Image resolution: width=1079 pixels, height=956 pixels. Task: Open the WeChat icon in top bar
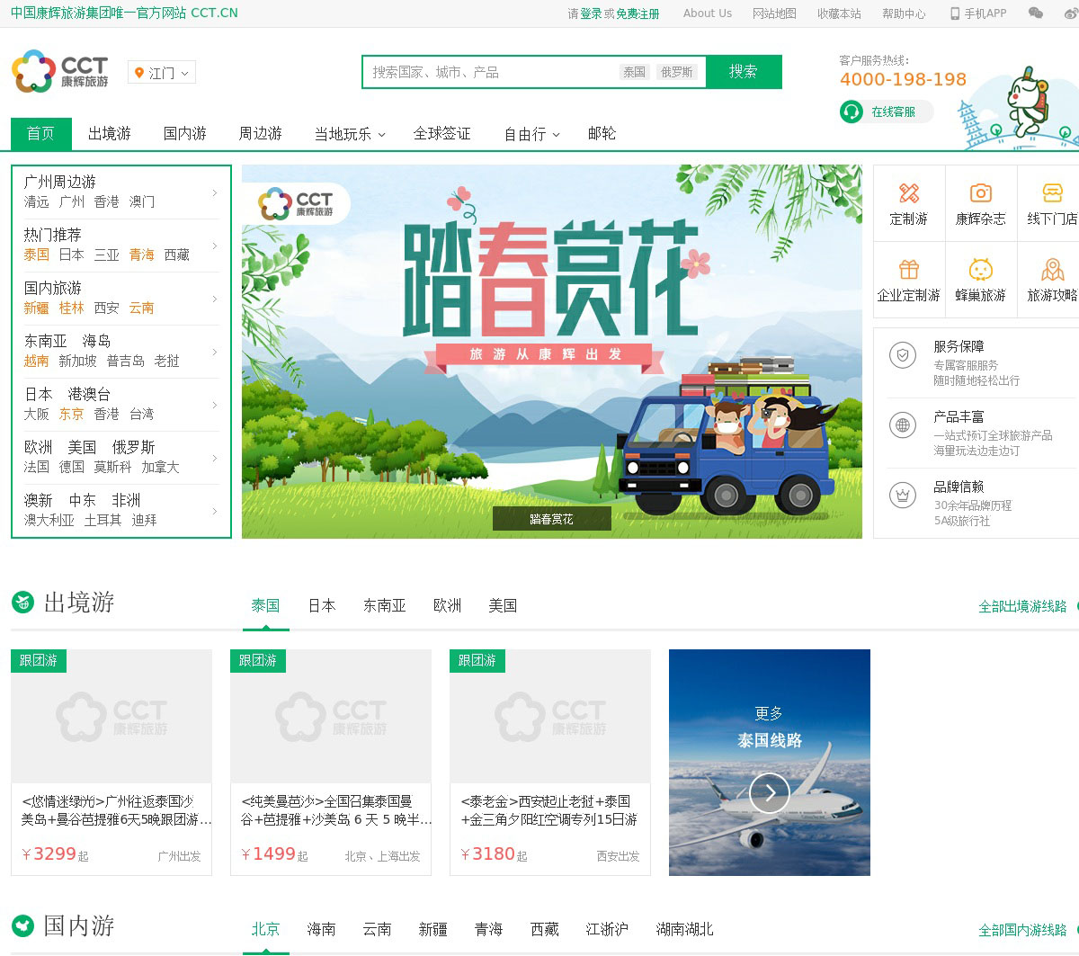pos(1036,13)
